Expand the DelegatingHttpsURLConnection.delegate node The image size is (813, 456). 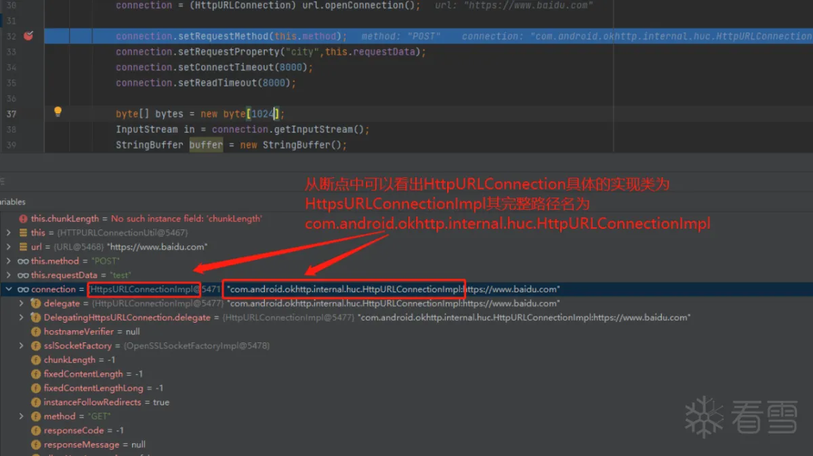pyautogui.click(x=22, y=317)
